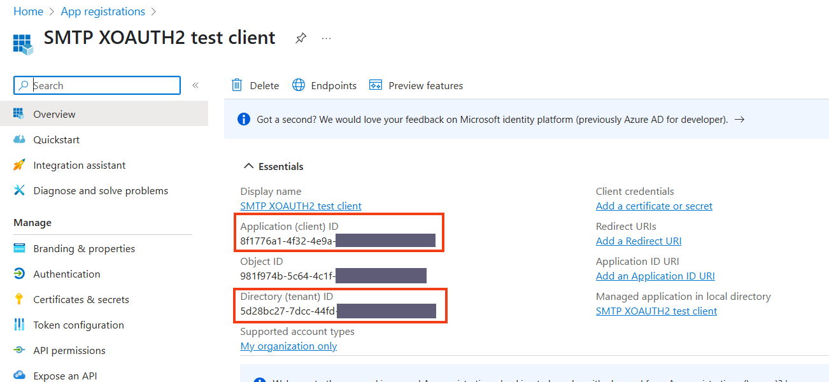Focus the sidebar Search field
This screenshot has height=382, width=829.
[x=97, y=85]
